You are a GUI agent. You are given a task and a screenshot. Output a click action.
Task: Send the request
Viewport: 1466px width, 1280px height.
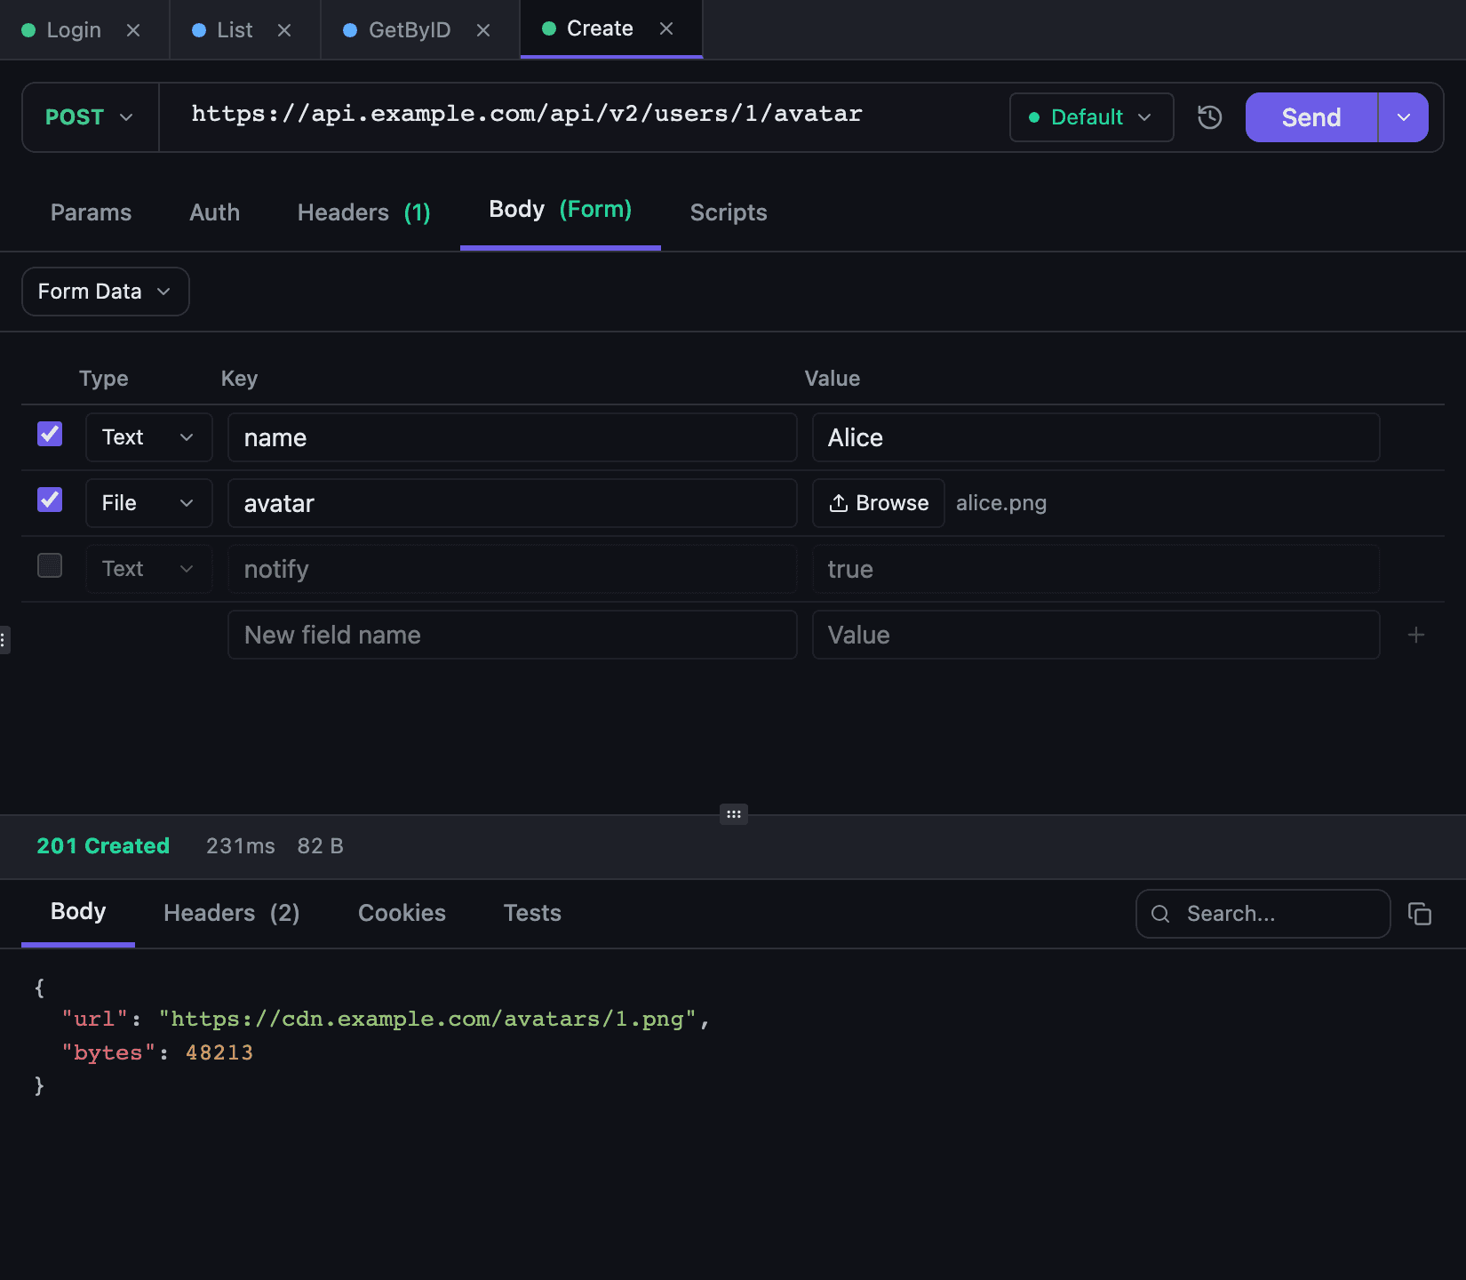(x=1311, y=117)
